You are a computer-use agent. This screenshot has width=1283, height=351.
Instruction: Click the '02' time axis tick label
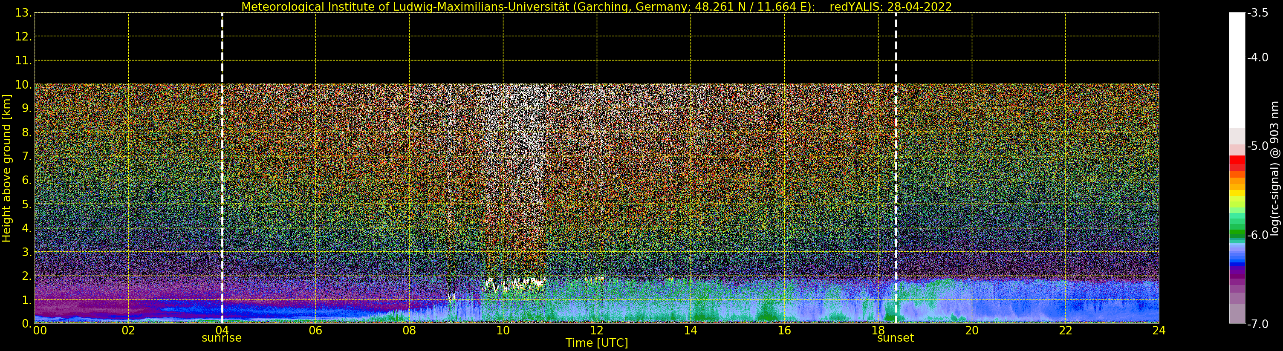pos(128,331)
